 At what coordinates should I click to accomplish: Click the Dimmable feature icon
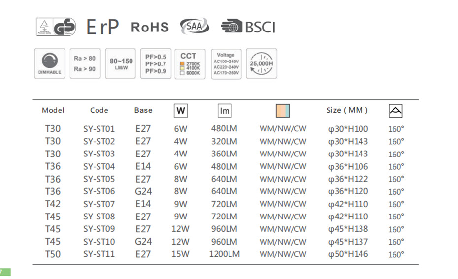click(49, 64)
